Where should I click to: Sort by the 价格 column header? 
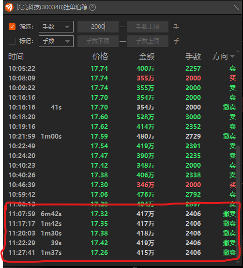click(x=100, y=57)
